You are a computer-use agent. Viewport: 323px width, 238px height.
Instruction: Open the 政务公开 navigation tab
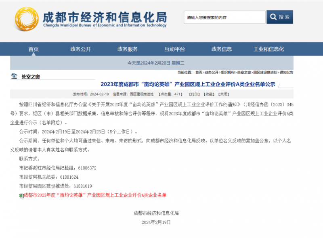(x=80, y=49)
